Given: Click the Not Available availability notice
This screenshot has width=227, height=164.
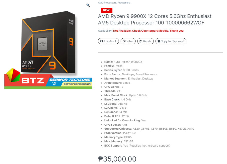Looking at the screenshot, I should (x=148, y=31).
